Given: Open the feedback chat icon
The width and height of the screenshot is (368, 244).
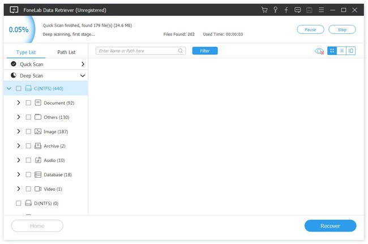Looking at the screenshot, I should 297,10.
